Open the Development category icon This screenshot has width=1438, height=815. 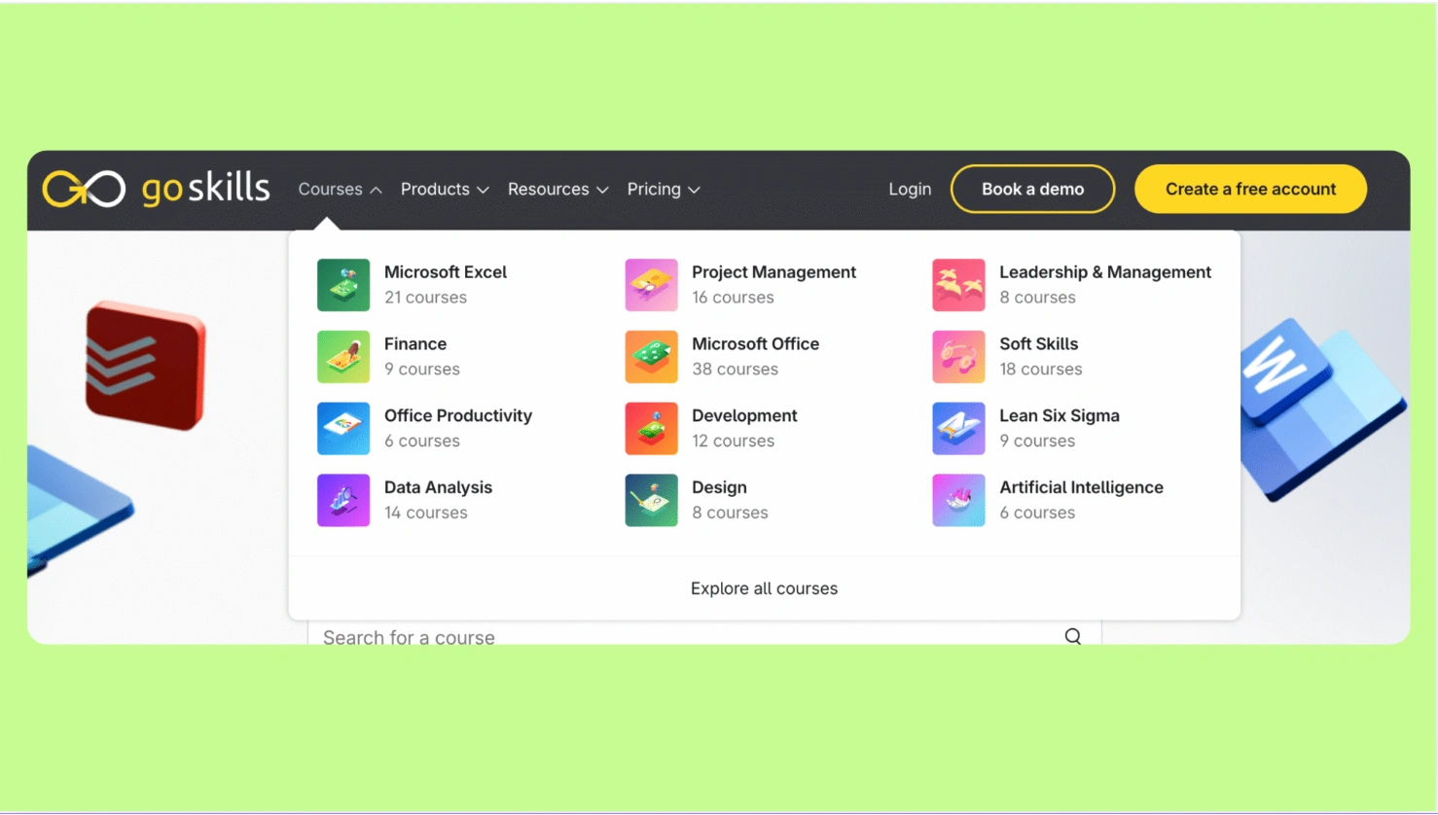click(651, 429)
